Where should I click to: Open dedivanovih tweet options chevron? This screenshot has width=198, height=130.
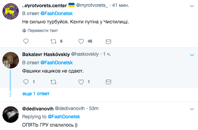click(x=192, y=109)
